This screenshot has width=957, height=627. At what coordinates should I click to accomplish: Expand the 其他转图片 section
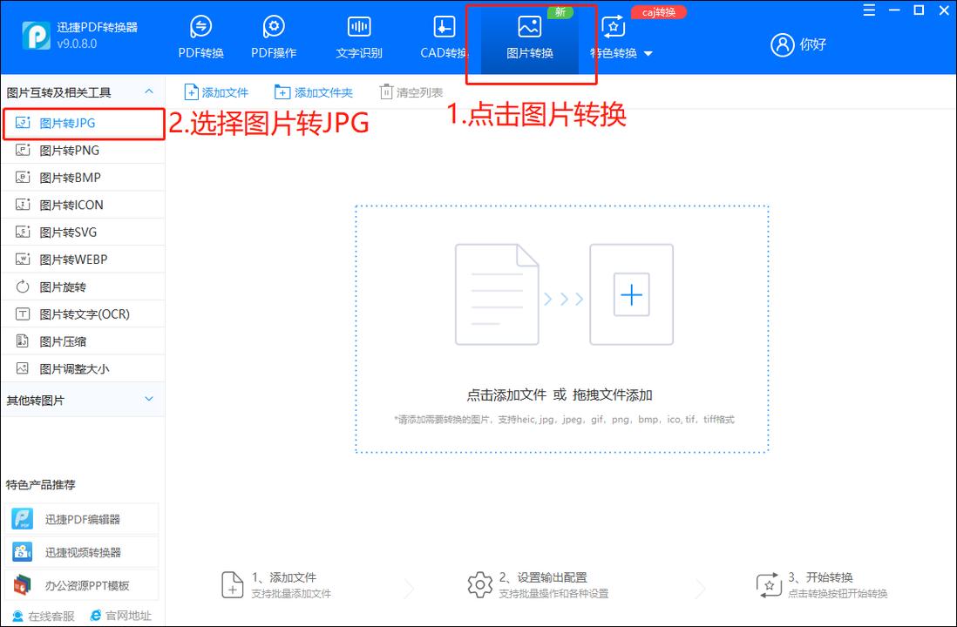(x=148, y=399)
